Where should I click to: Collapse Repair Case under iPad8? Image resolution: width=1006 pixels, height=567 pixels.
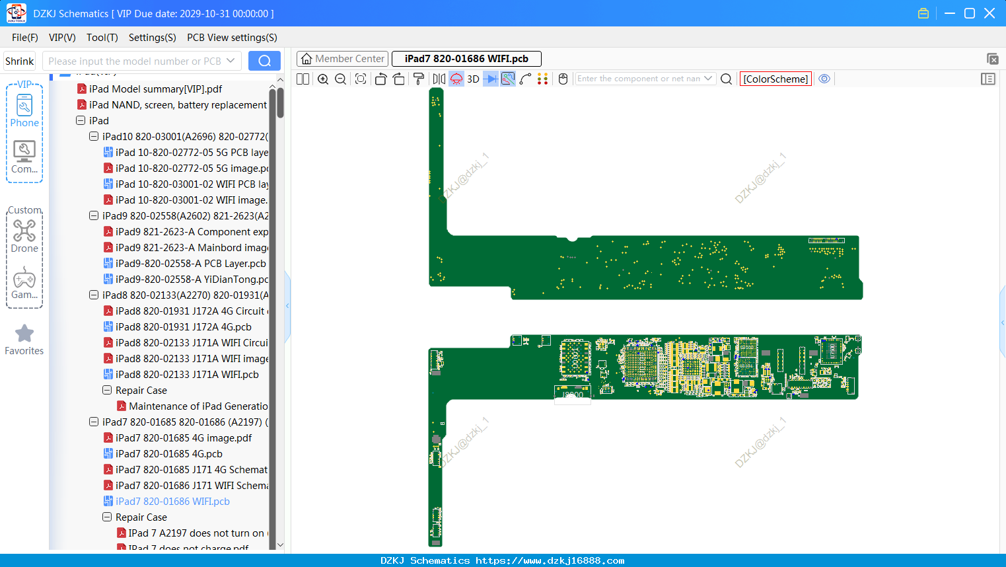tap(107, 390)
